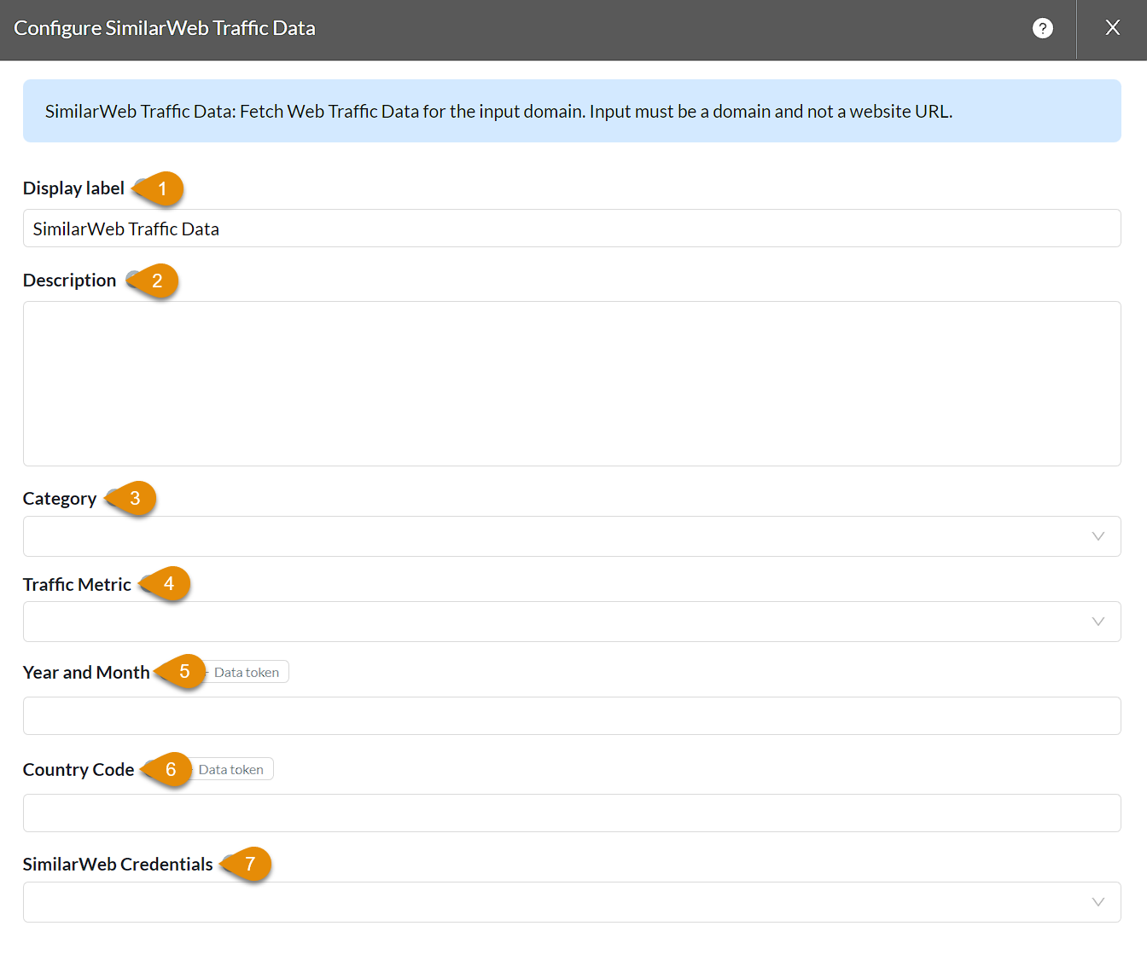This screenshot has width=1147, height=978.
Task: Click orange callout marker 6 beside Country Code
Action: click(170, 770)
